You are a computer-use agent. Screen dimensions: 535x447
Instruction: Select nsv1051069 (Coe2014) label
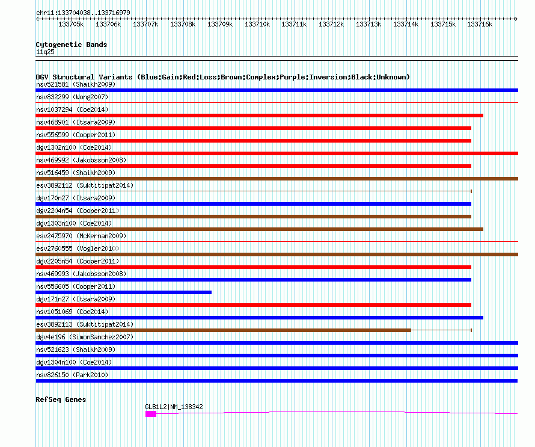[72, 312]
